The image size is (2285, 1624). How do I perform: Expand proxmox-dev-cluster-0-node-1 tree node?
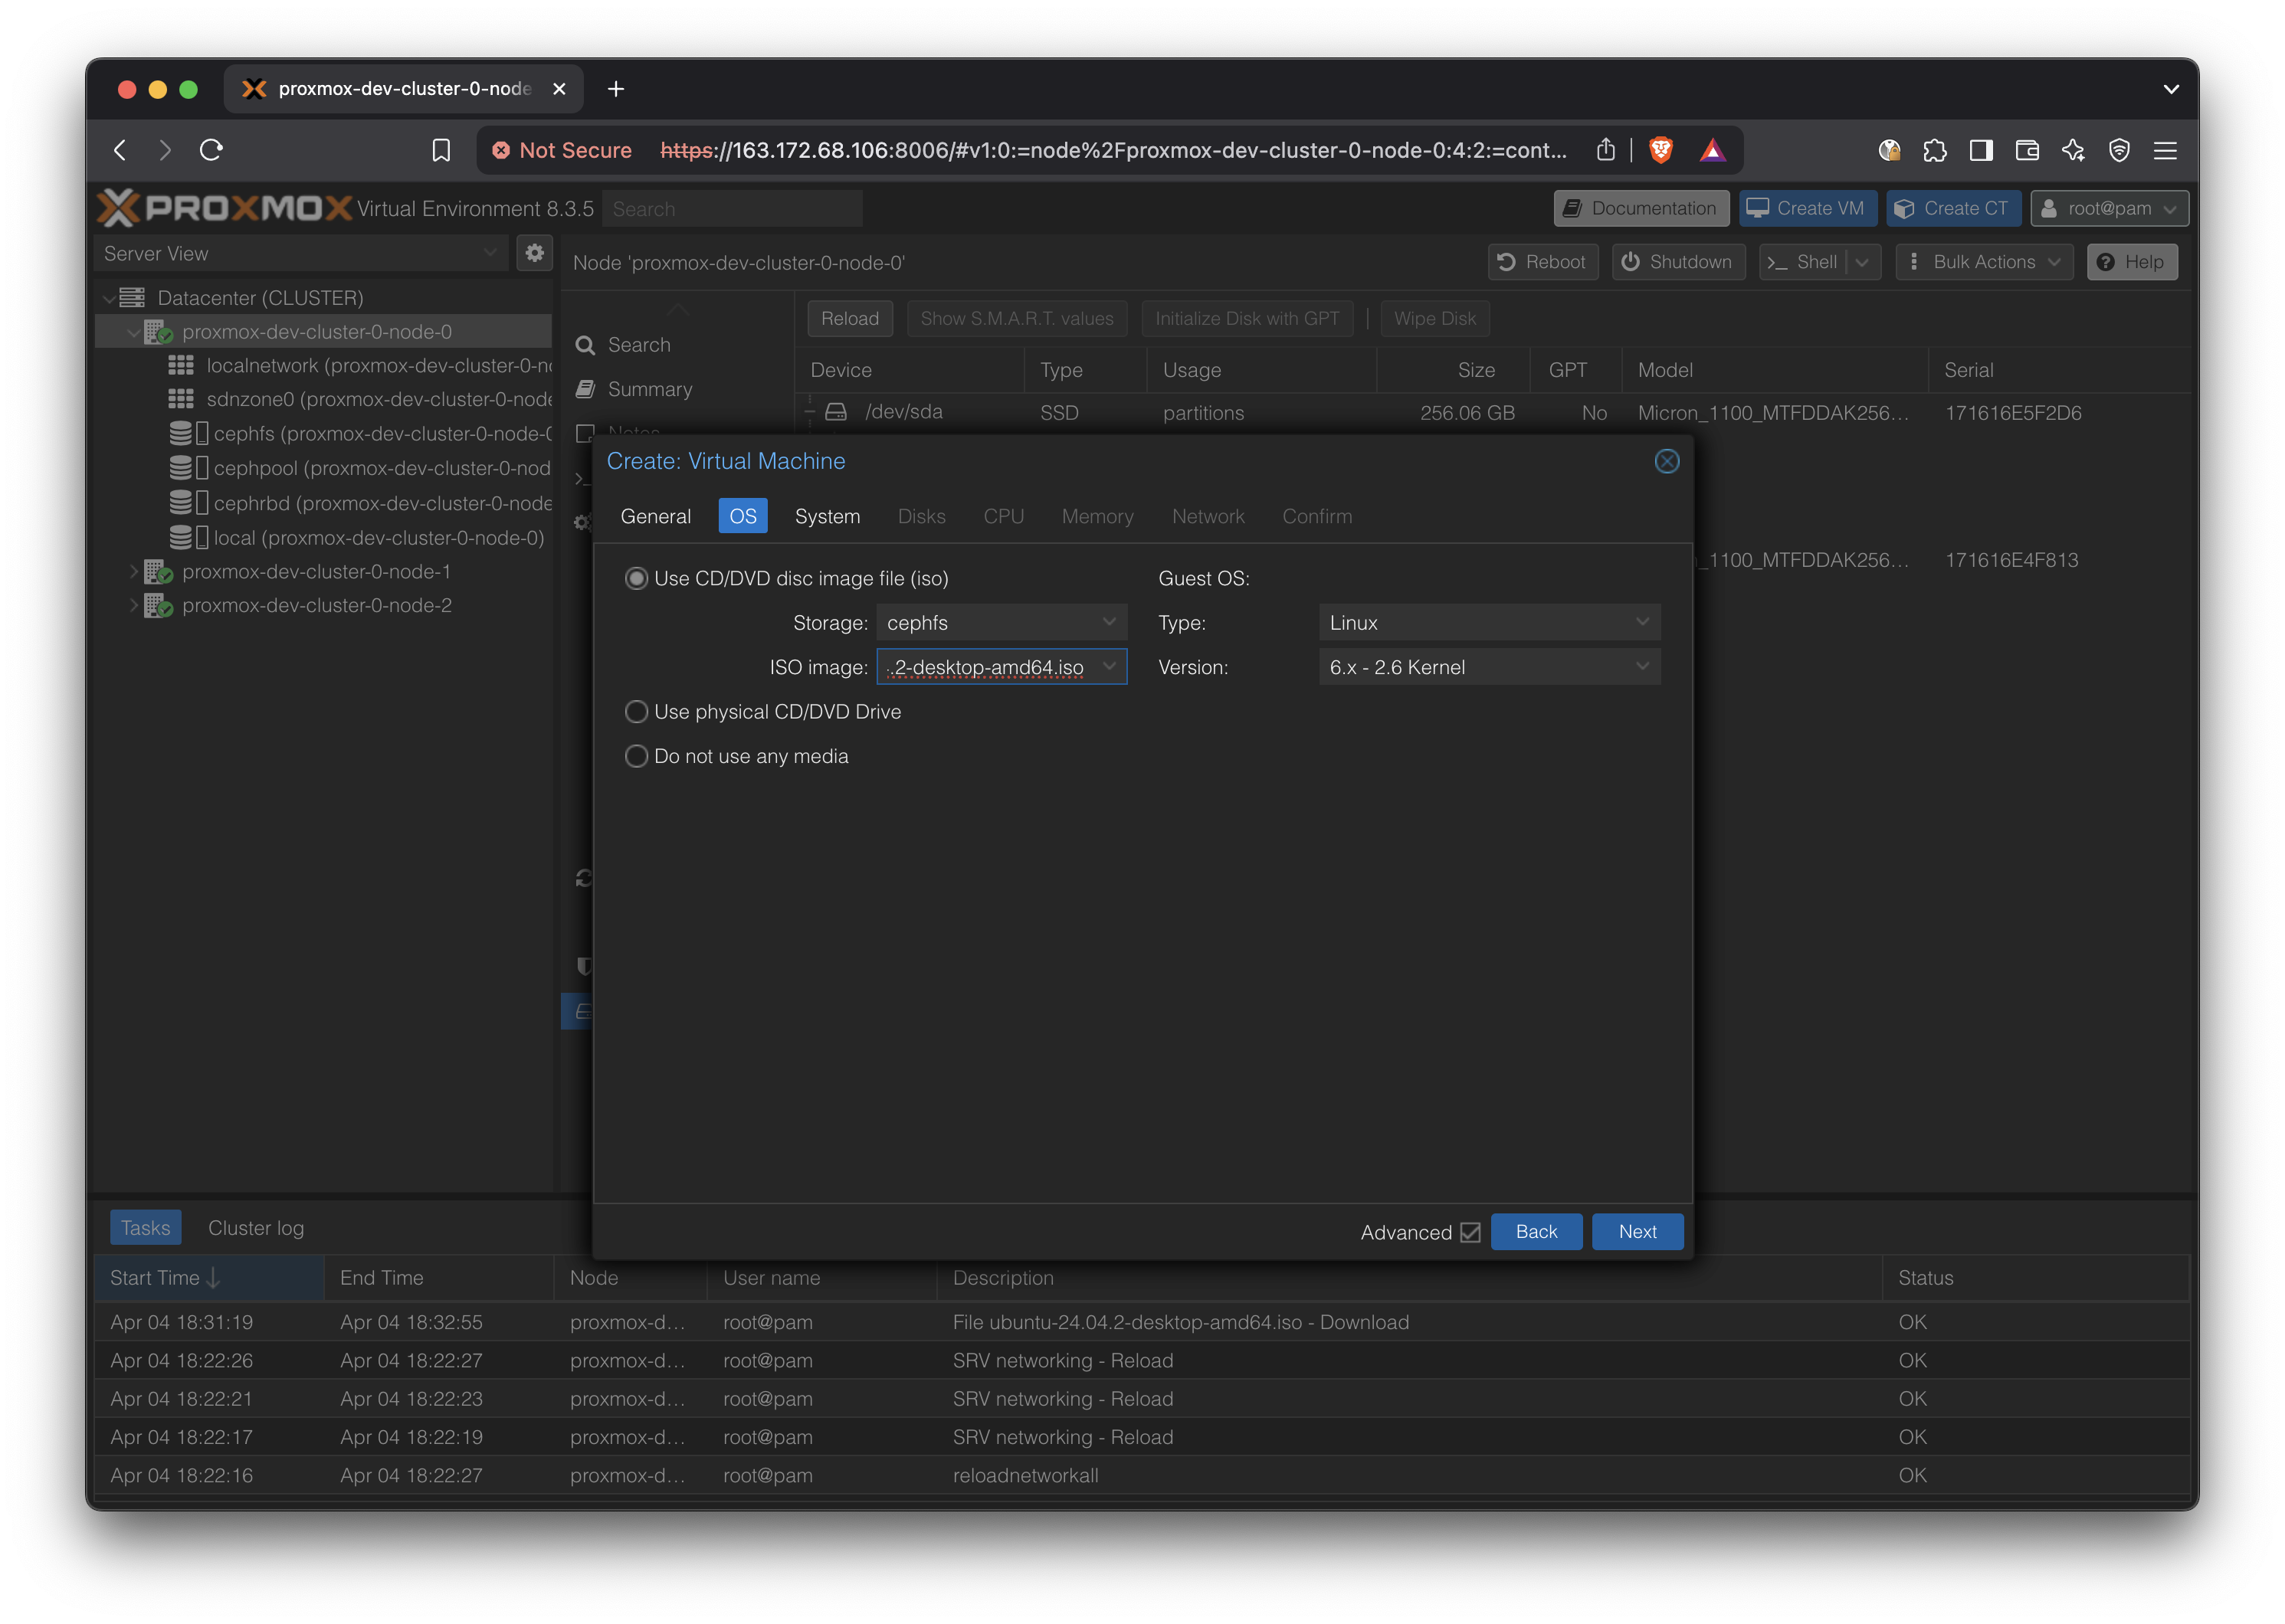(x=133, y=572)
